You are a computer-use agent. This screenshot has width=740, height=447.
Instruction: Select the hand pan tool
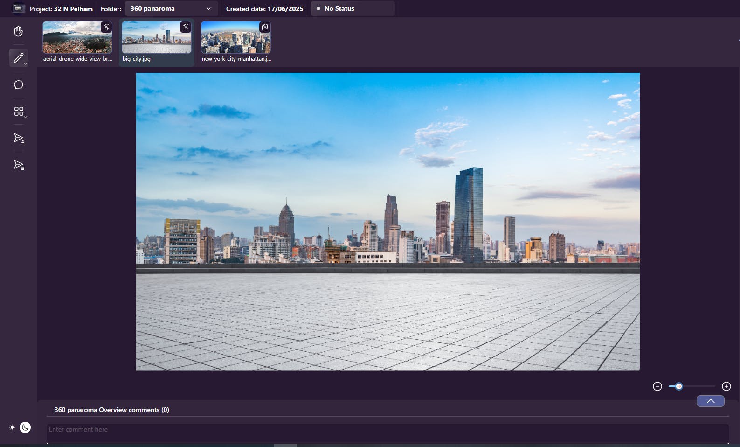pos(18,31)
